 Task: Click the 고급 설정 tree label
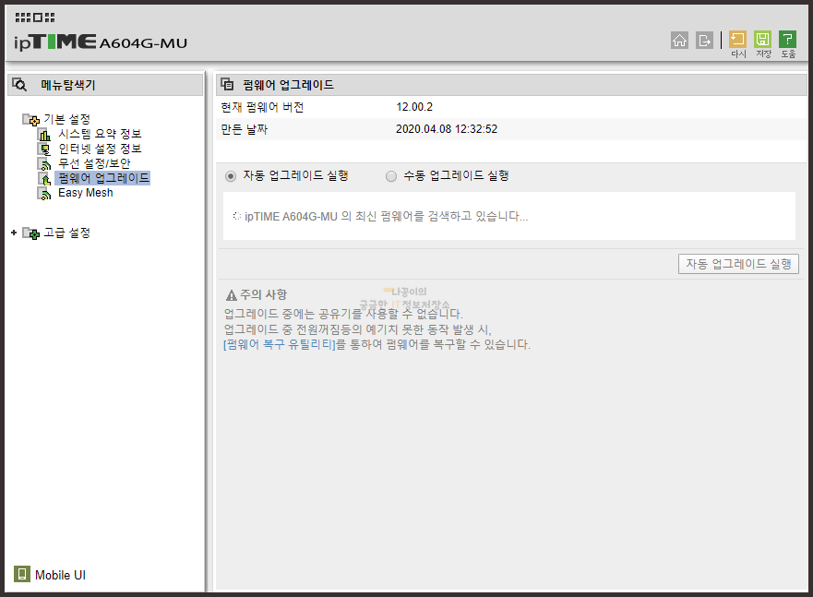click(x=66, y=233)
